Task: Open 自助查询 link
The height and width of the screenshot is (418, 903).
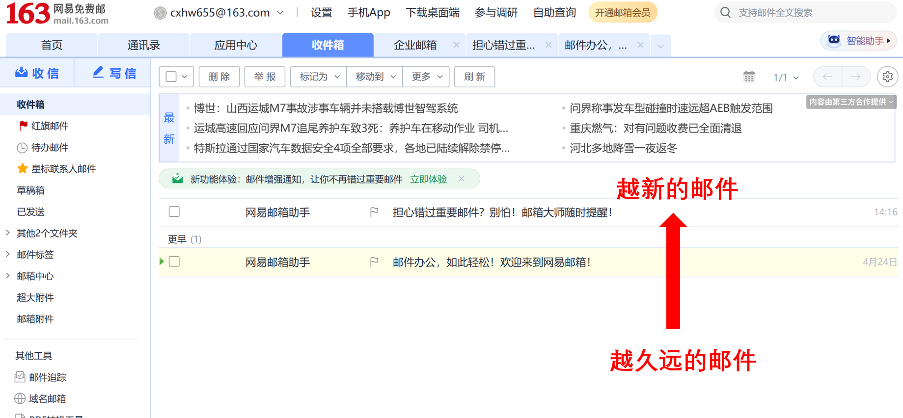Action: coord(555,13)
